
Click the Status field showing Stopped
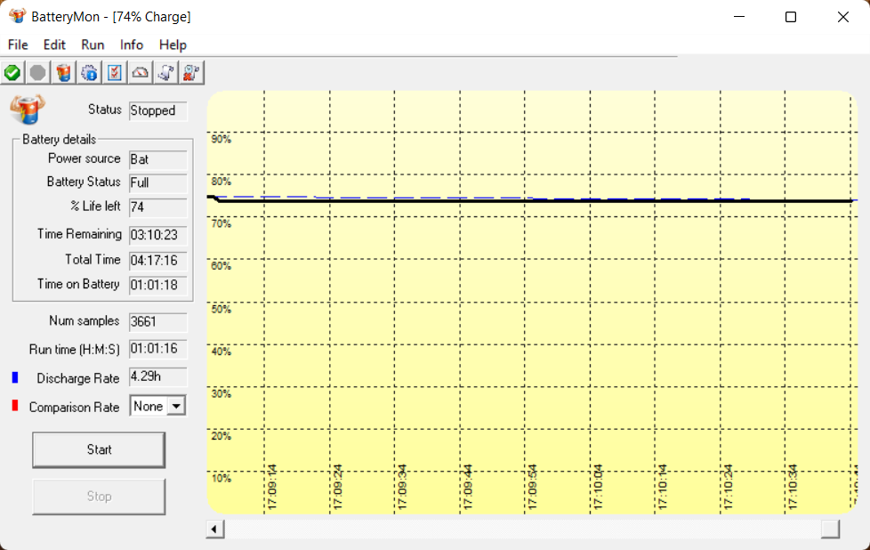158,111
